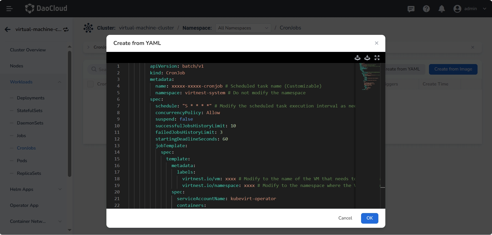View notifications via the bell icon
The image size is (492, 235).
pyautogui.click(x=442, y=9)
